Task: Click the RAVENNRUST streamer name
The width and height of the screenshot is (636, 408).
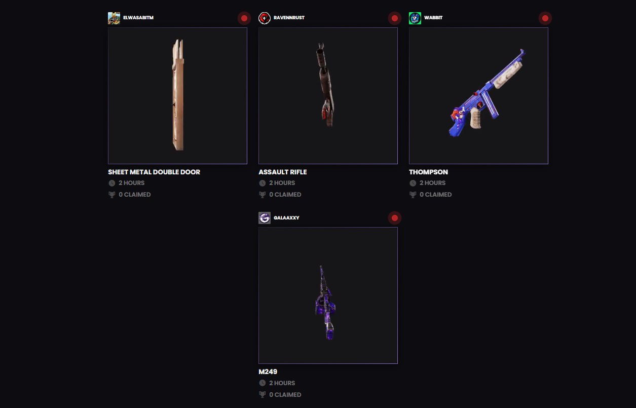Action: click(x=289, y=18)
